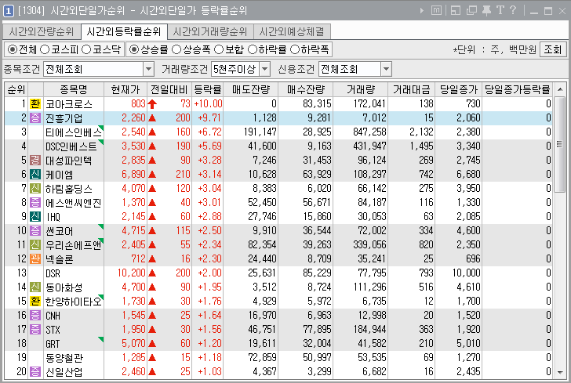571x383 pixels.
Task: Open help with the question mark icon
Action: coord(513,10)
